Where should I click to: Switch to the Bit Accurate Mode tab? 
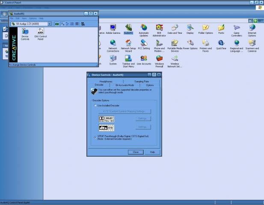[x=125, y=85]
